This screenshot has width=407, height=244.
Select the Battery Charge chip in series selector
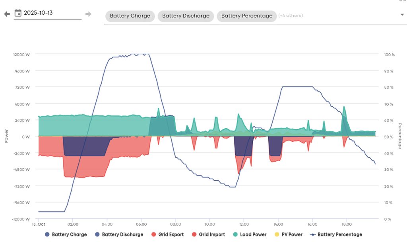(130, 16)
